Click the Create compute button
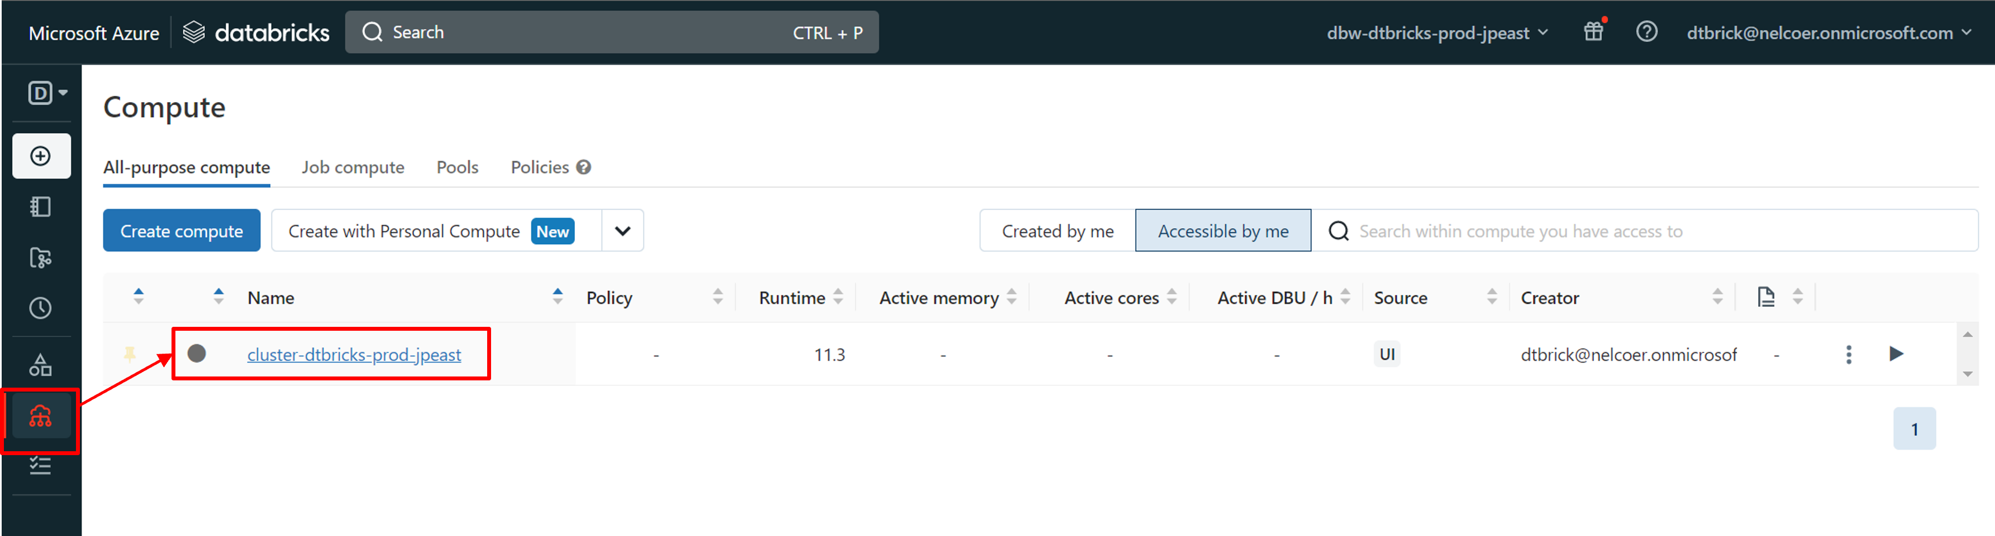This screenshot has height=536, width=1995. coord(181,231)
